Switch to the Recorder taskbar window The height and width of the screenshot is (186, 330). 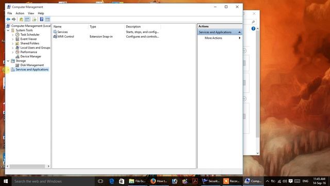232,181
